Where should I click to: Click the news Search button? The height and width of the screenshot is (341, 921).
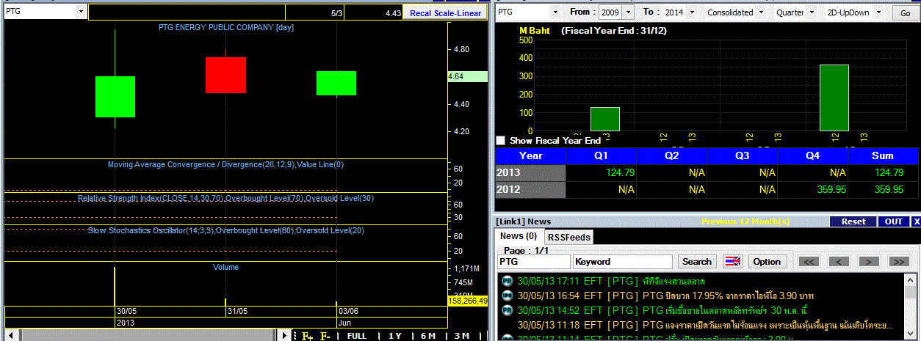coord(697,262)
